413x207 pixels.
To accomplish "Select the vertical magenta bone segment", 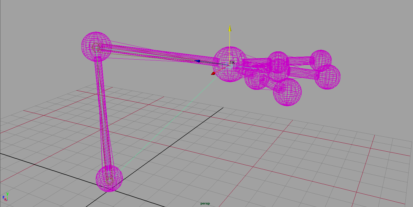I will [103, 113].
